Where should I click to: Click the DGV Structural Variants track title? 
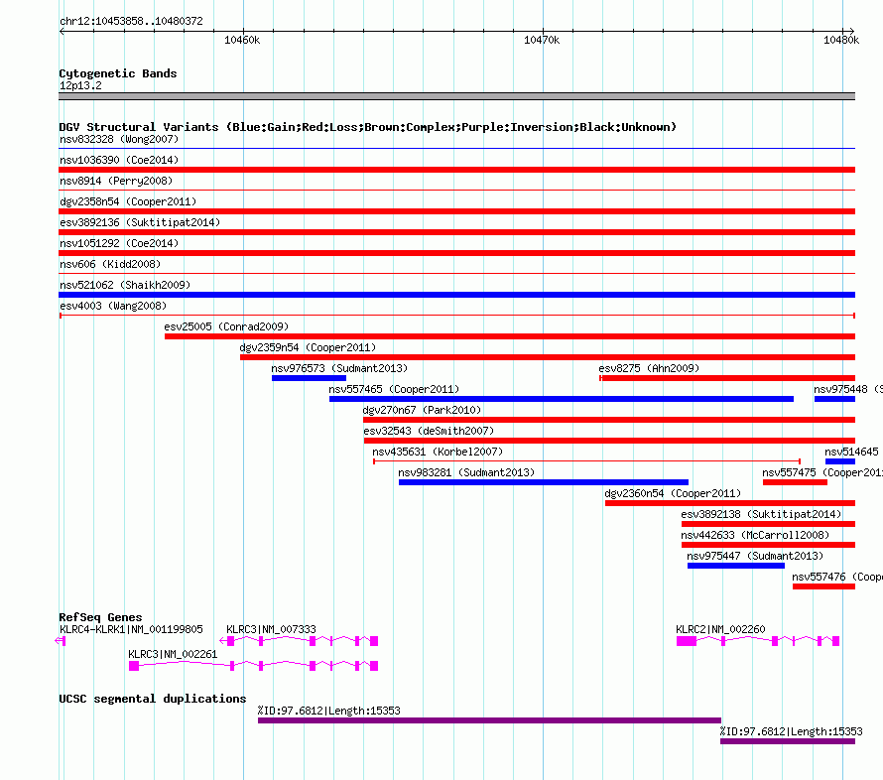coord(368,127)
